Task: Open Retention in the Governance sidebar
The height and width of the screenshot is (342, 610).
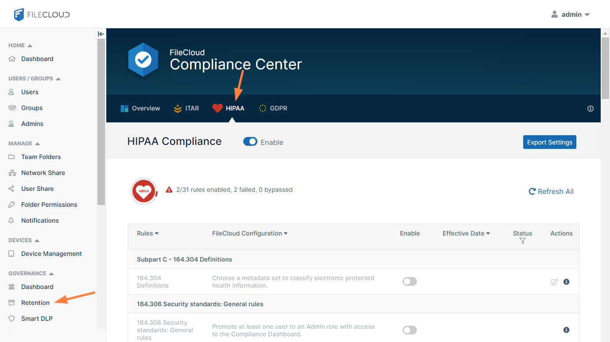Action: point(35,303)
